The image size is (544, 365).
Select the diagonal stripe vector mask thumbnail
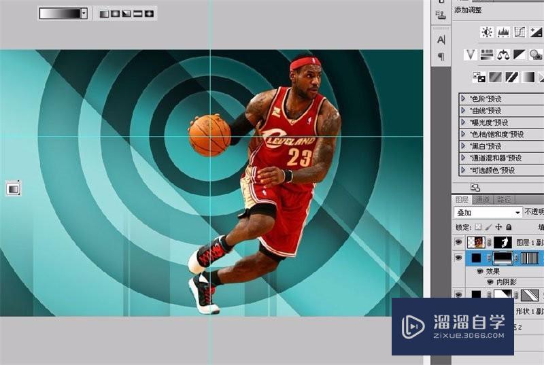click(x=530, y=295)
